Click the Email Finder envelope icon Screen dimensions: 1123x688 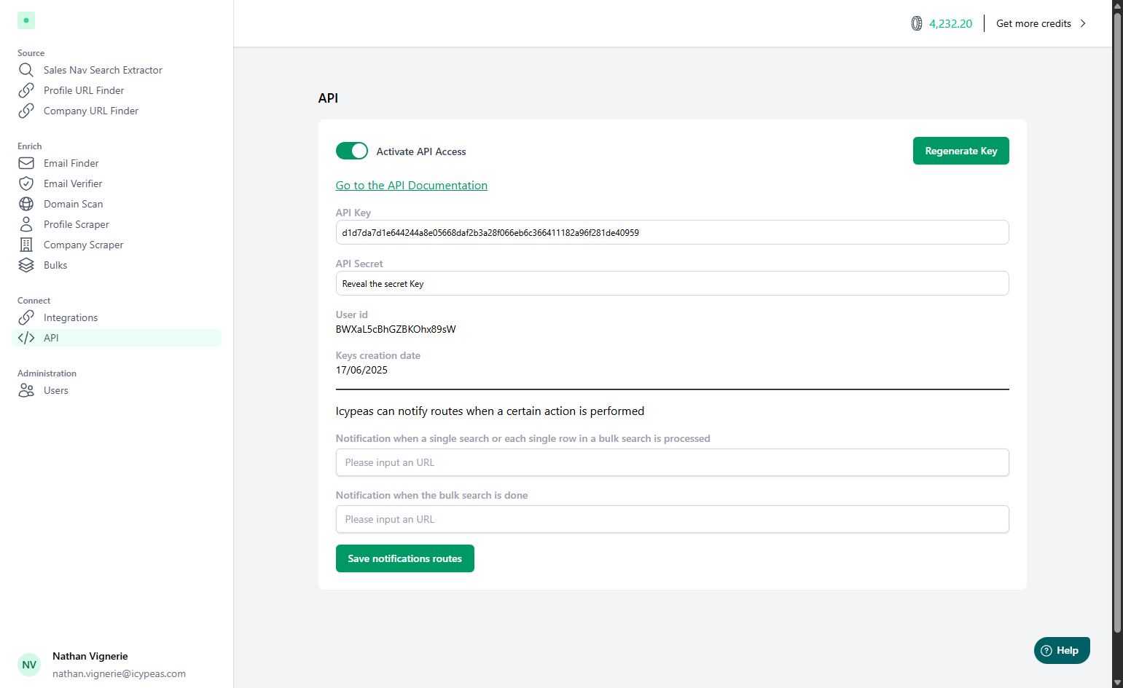26,163
